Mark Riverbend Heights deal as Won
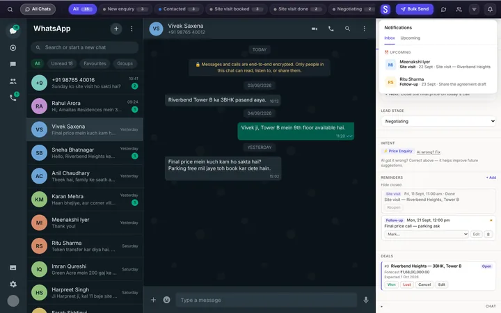This screenshot has width=501, height=313. click(x=391, y=284)
